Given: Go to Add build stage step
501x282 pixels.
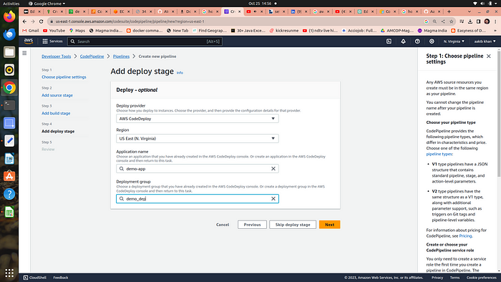Looking at the screenshot, I should pyautogui.click(x=56, y=113).
